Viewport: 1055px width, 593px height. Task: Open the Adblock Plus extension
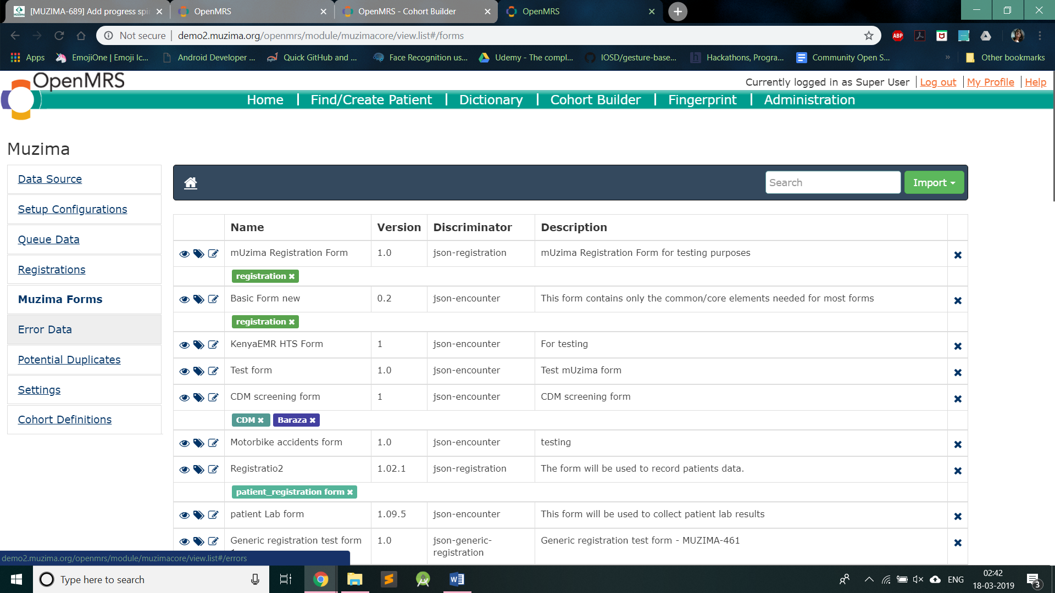(898, 36)
